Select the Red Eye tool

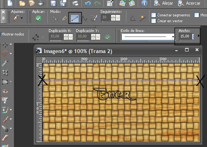[5, 91]
